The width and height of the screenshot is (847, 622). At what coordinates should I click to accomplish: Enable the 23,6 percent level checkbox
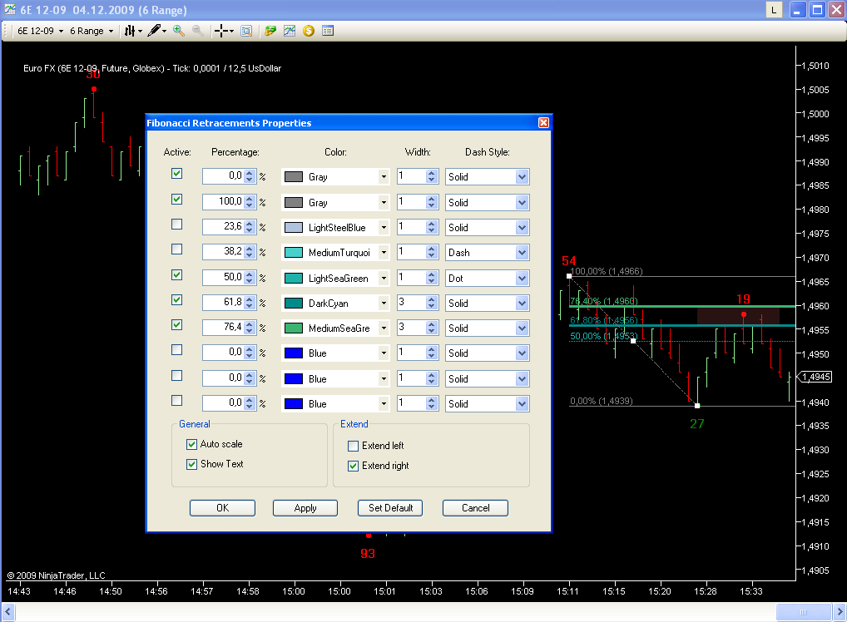pyautogui.click(x=176, y=224)
